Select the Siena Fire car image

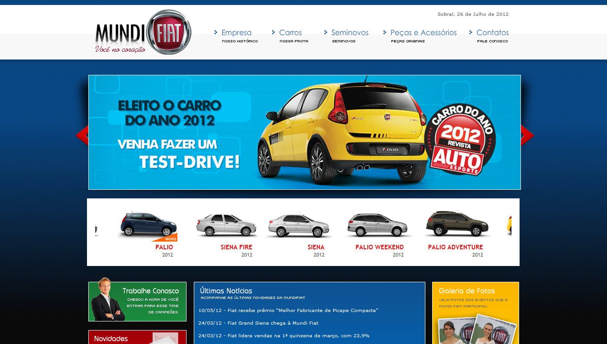click(x=226, y=225)
